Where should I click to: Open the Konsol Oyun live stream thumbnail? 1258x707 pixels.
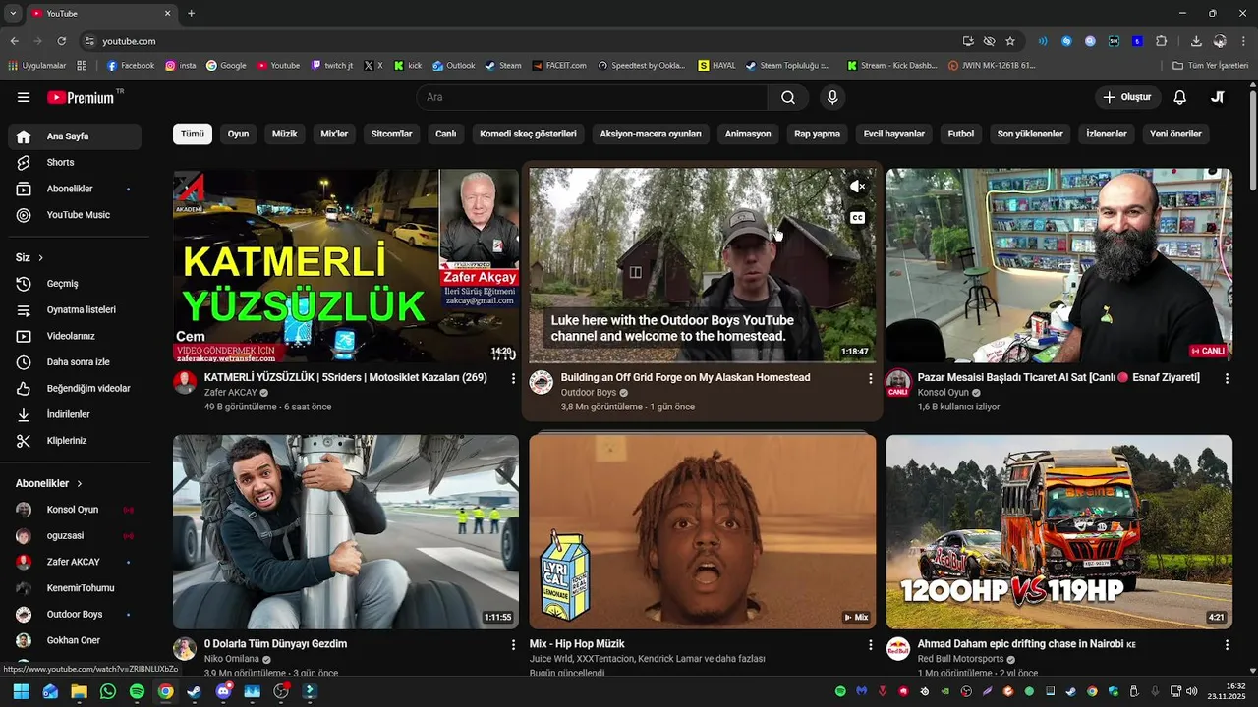point(1058,265)
